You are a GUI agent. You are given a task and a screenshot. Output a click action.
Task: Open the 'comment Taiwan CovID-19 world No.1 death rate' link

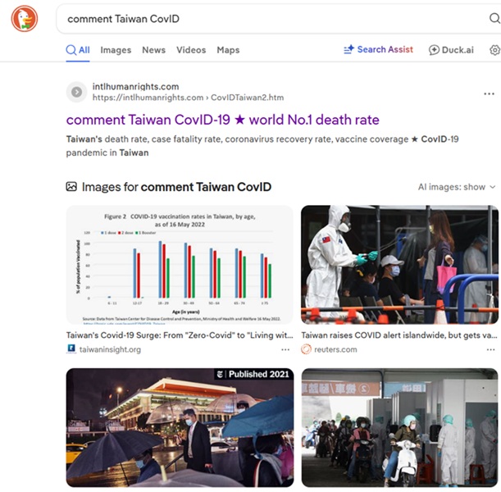click(x=223, y=120)
